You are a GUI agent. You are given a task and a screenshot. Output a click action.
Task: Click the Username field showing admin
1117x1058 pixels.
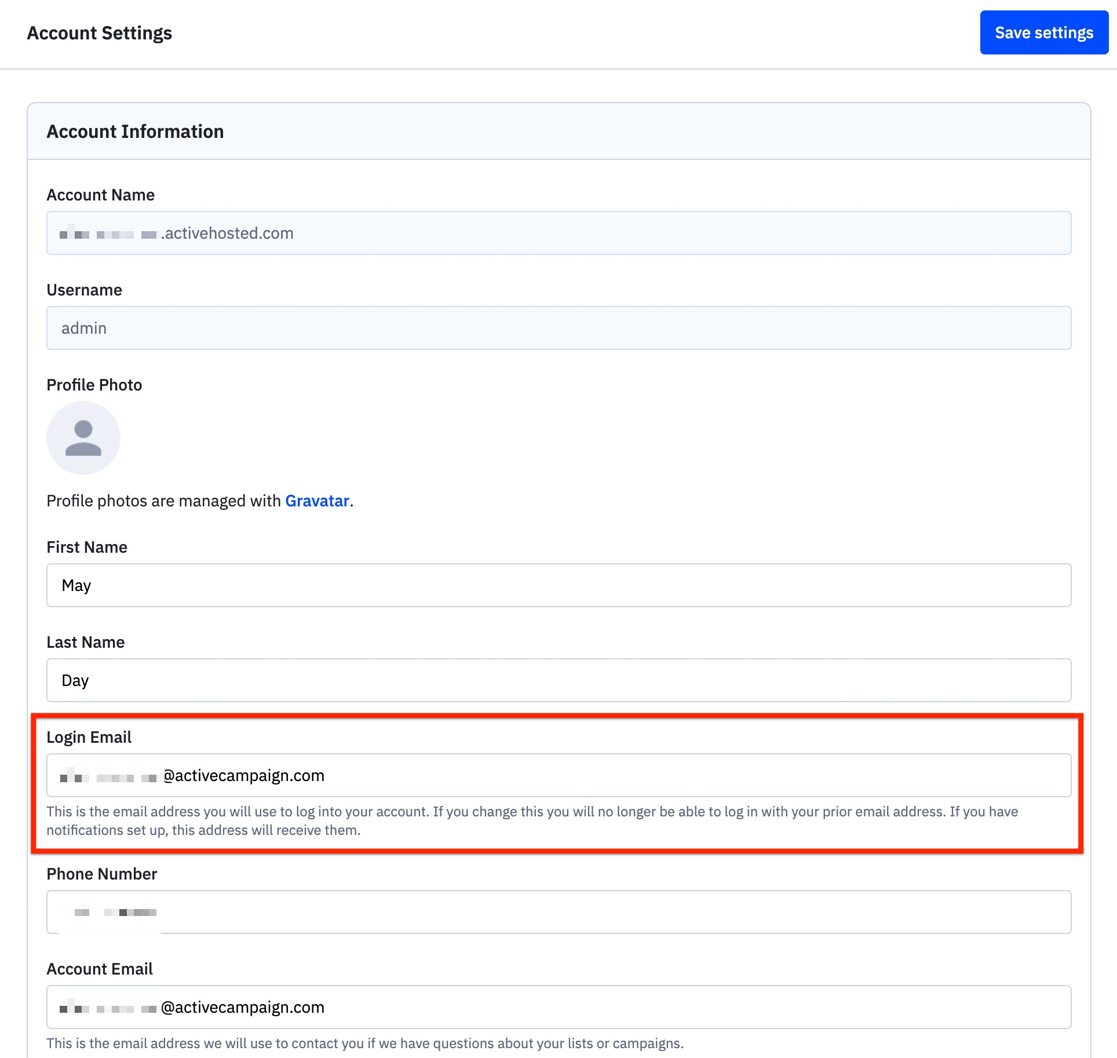[x=558, y=328]
